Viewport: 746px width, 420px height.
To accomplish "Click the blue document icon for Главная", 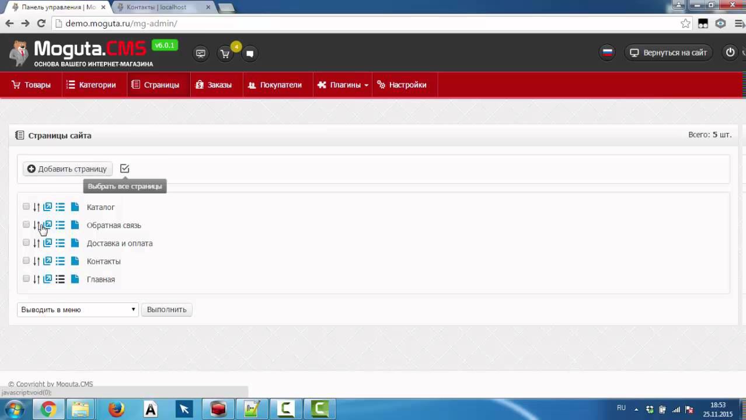I will point(75,279).
